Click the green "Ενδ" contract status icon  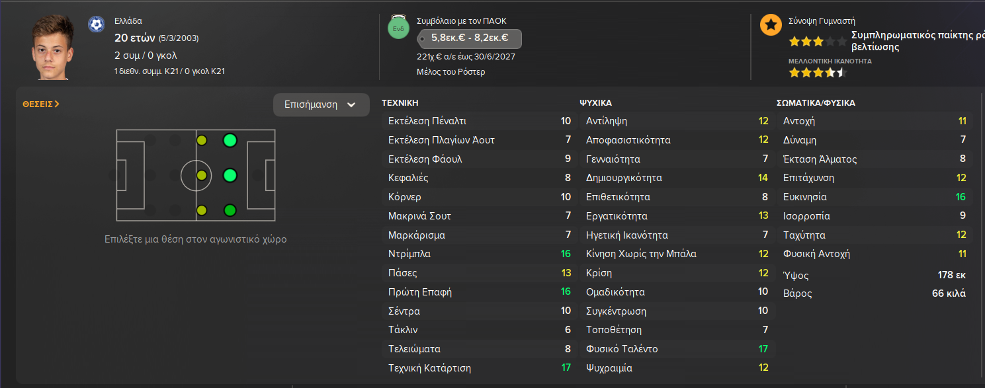pos(398,29)
